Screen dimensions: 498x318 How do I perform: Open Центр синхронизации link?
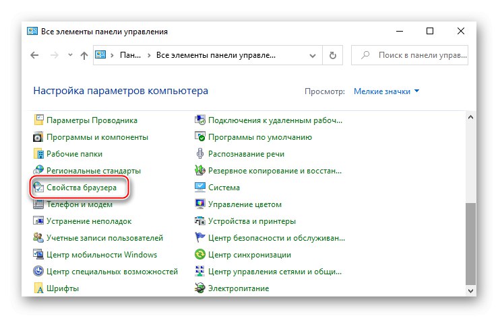249,255
